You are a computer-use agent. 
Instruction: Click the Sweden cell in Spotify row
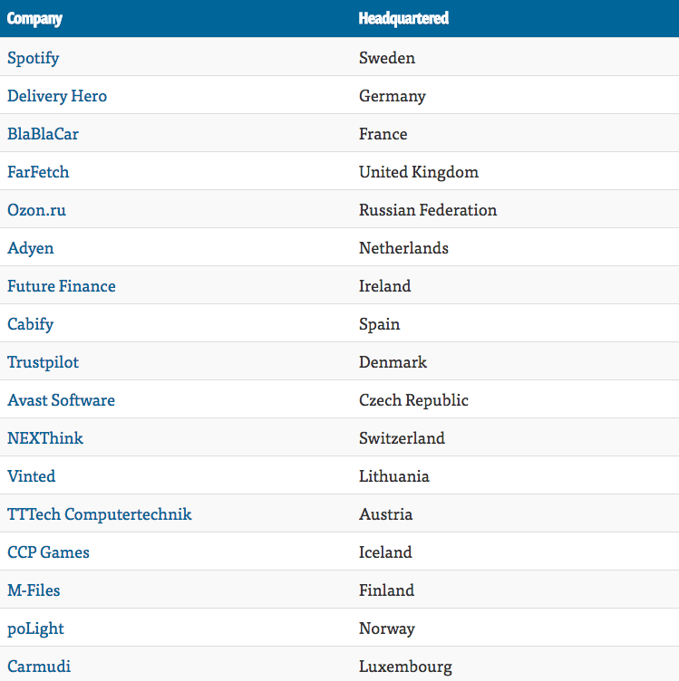click(x=387, y=58)
